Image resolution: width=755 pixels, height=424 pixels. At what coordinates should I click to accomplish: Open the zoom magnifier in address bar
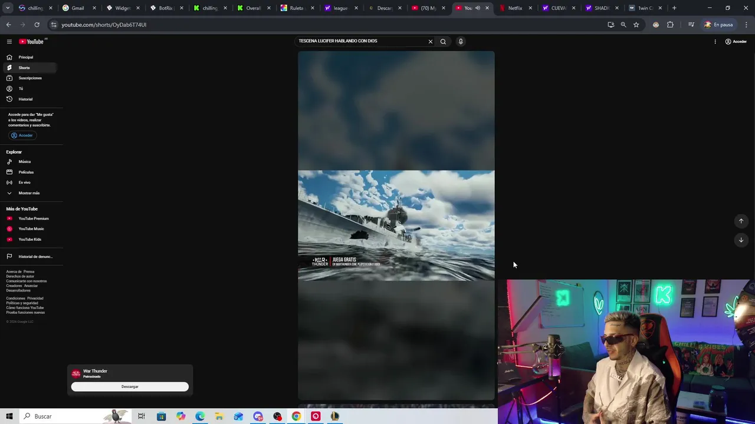tap(623, 25)
